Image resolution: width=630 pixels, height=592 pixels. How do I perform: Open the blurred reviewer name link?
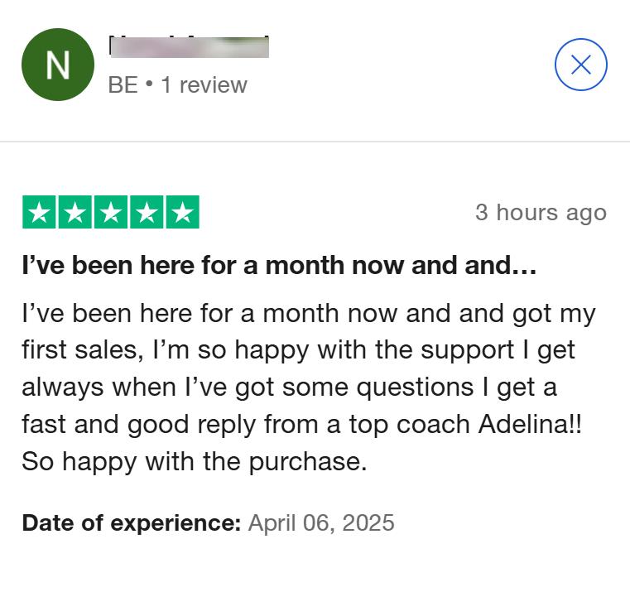pos(189,47)
